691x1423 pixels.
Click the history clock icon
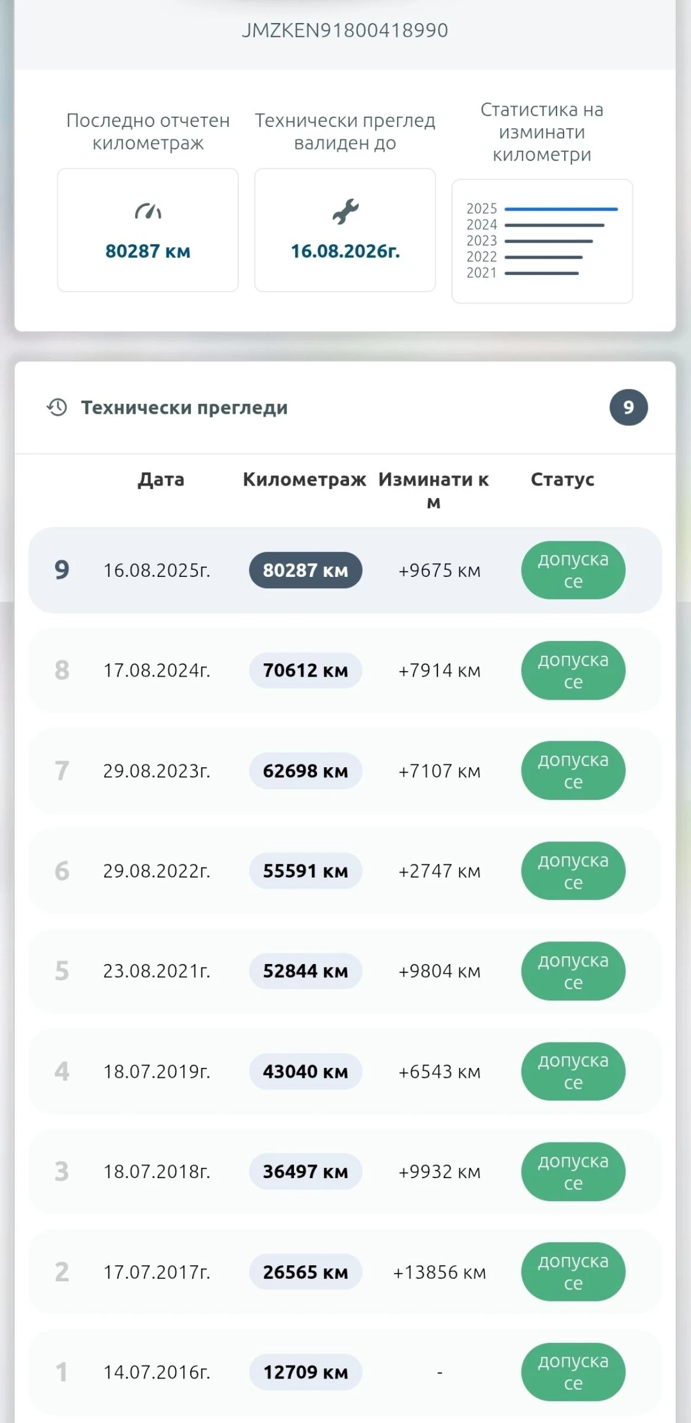(x=57, y=407)
